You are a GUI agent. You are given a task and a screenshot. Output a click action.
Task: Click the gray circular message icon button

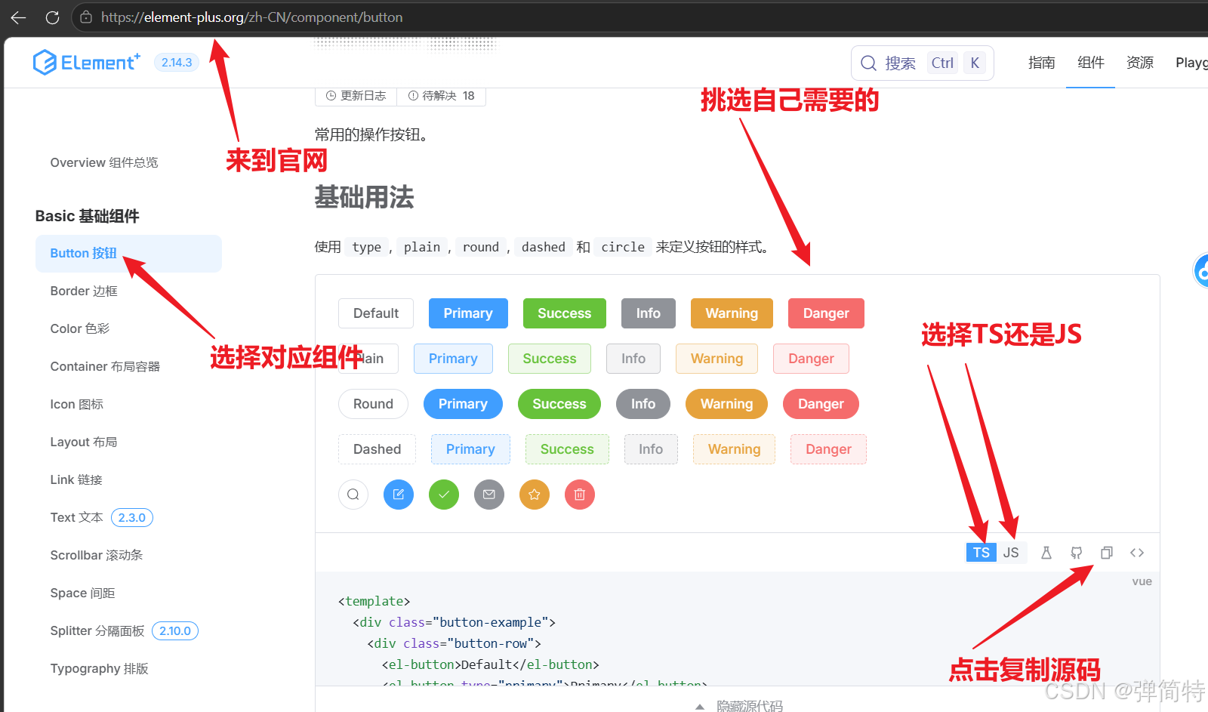[x=489, y=495]
